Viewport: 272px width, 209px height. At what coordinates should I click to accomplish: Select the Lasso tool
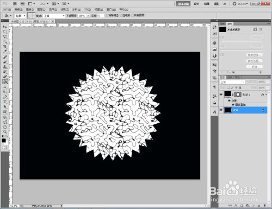click(5, 37)
